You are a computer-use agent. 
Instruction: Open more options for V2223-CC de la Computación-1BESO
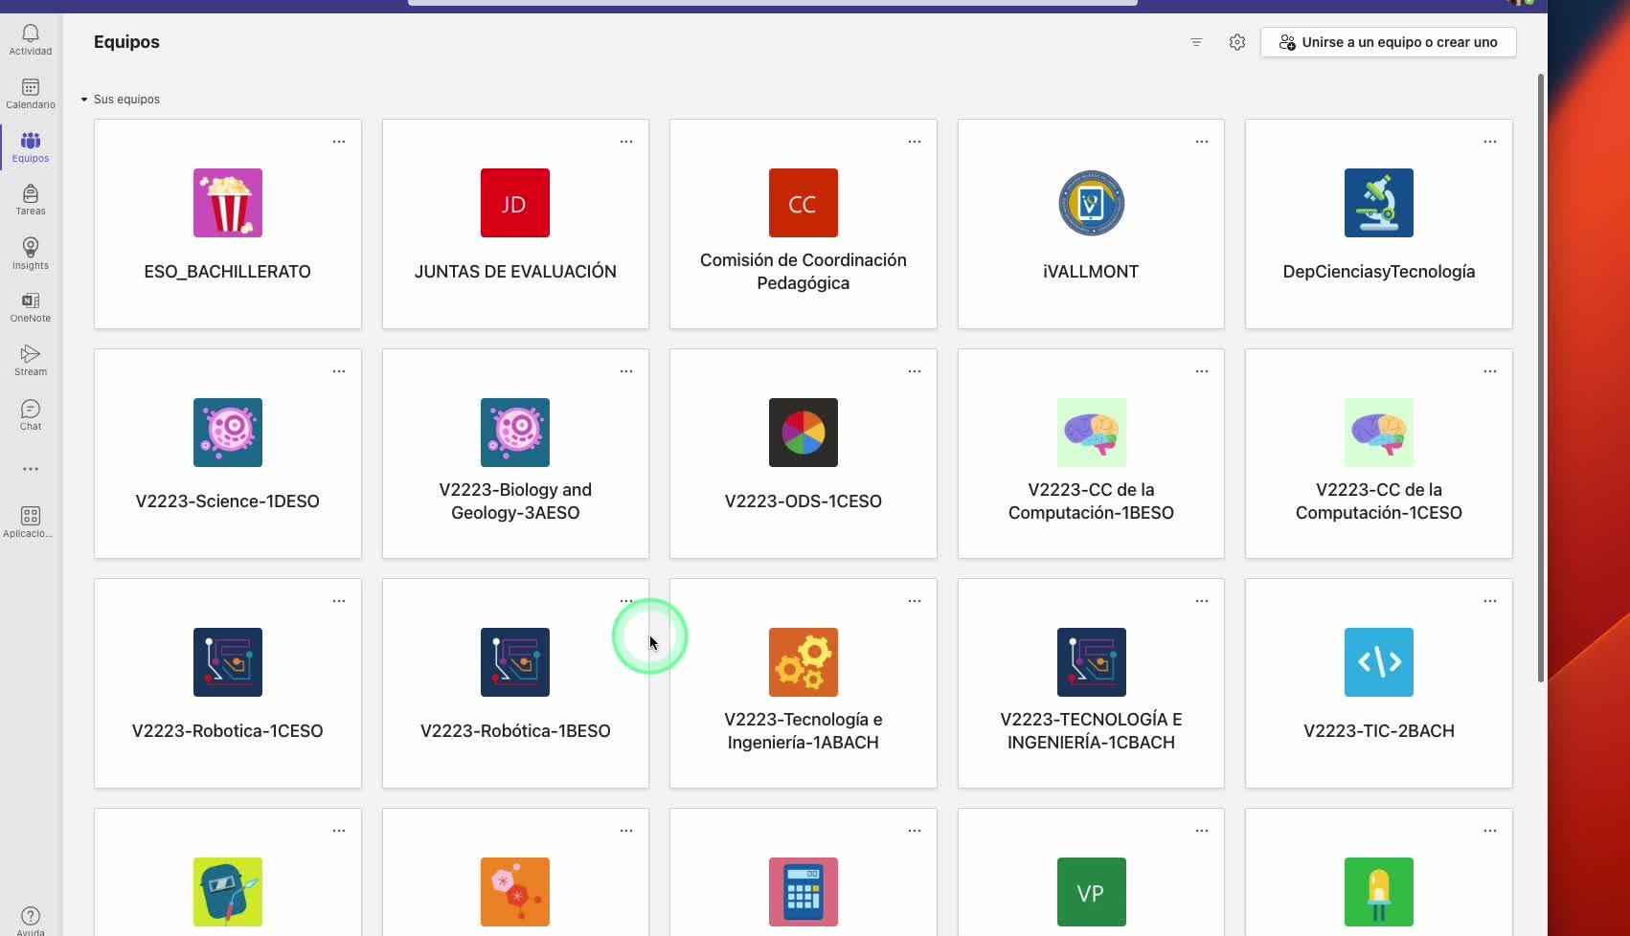click(x=1202, y=371)
